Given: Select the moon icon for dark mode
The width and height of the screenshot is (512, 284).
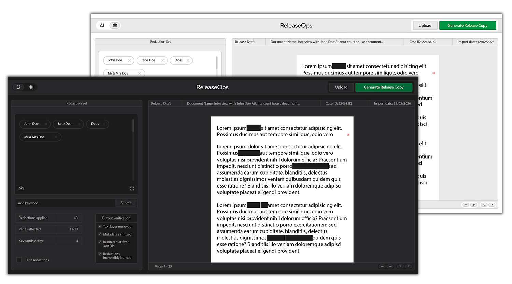Looking at the screenshot, I should 18,87.
